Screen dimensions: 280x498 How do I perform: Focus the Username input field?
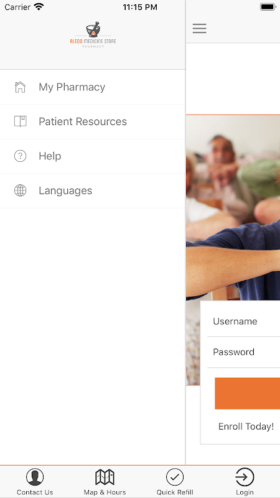[243, 321]
